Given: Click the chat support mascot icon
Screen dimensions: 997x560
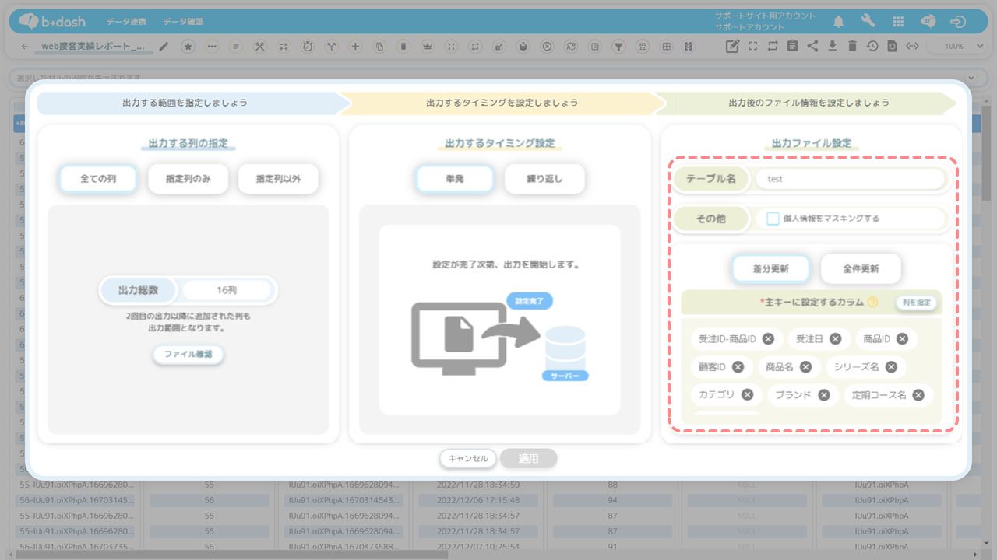Looking at the screenshot, I should coord(928,21).
